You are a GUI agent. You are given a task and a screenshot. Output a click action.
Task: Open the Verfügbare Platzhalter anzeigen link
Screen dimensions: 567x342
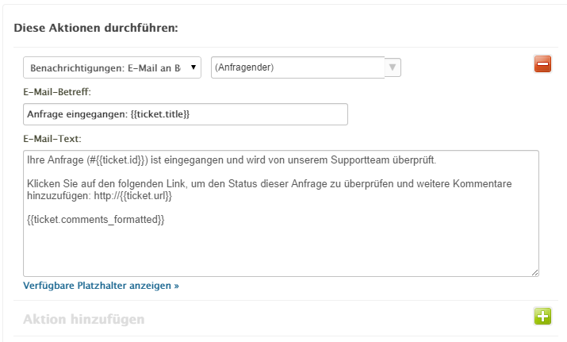point(101,286)
